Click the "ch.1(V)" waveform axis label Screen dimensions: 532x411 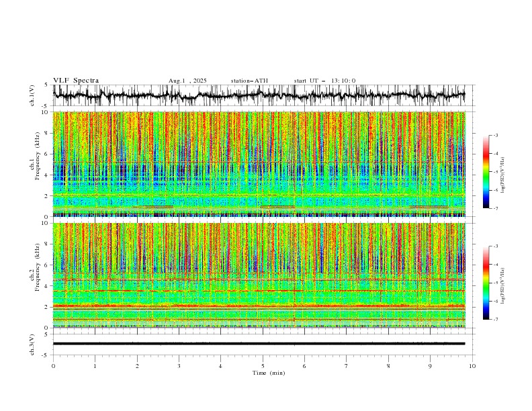click(32, 95)
